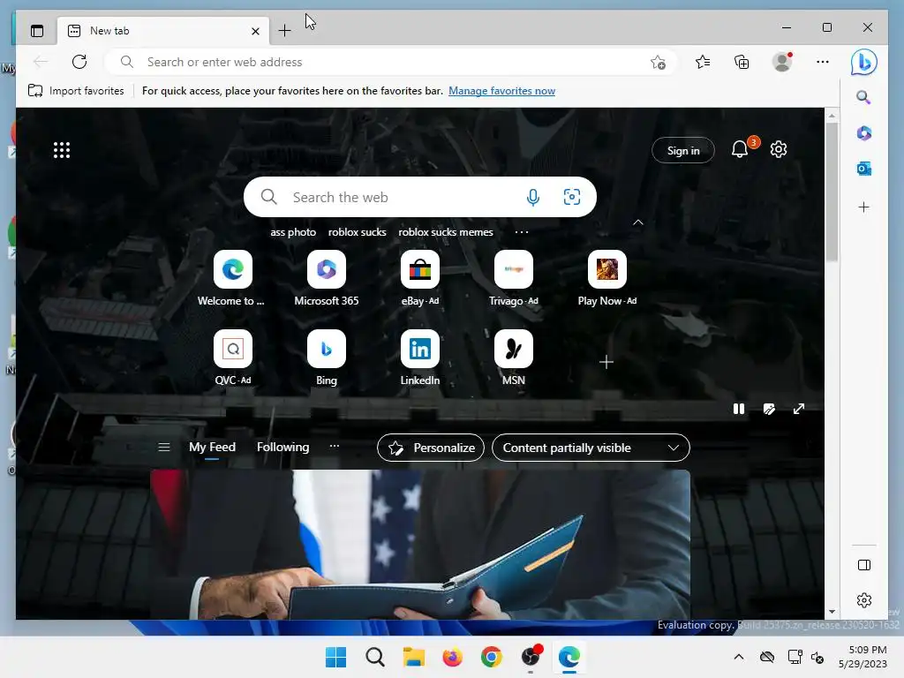Open LinkedIn quick link tile

[x=419, y=358]
